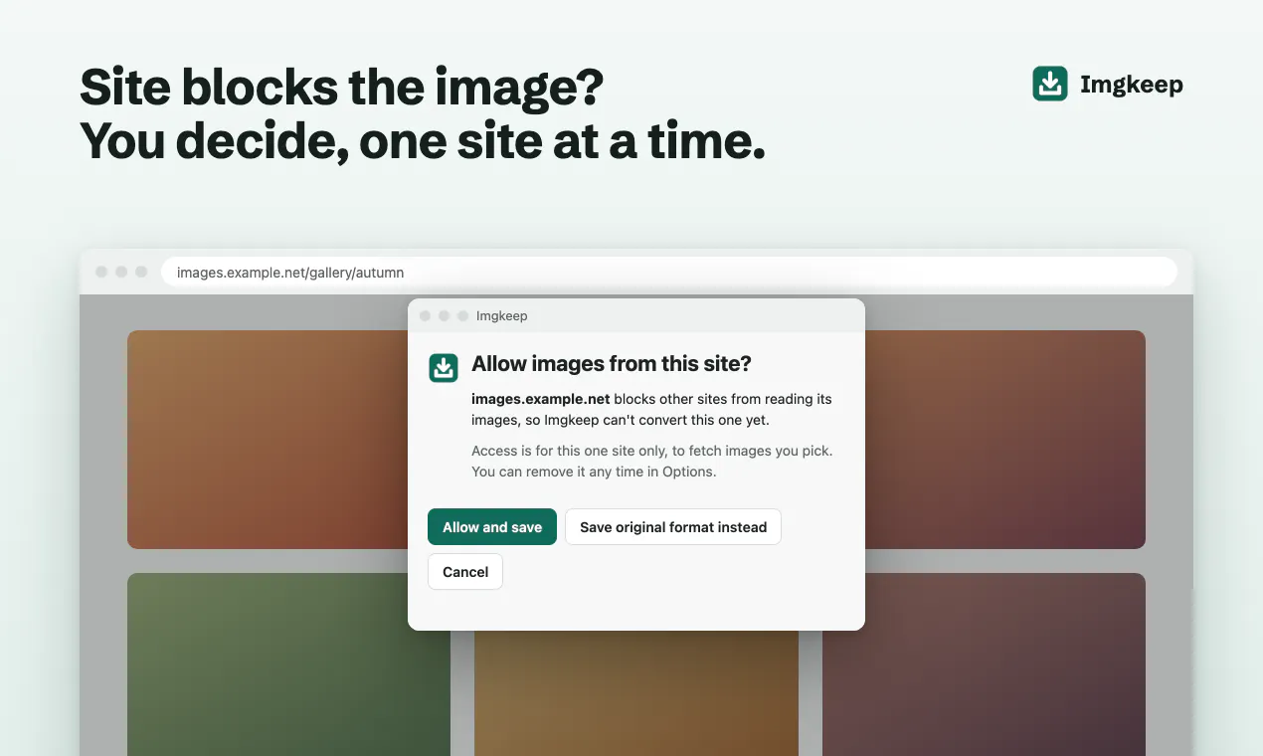Open the orange-brown gallery thumbnail in the browser window

pos(268,440)
